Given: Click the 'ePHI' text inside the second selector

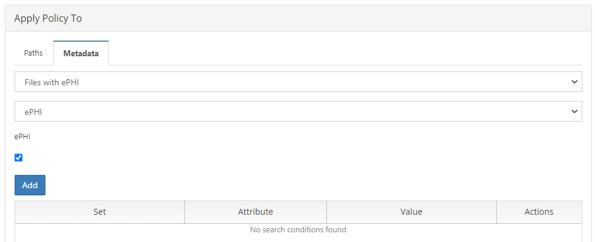Looking at the screenshot, I should [34, 112].
